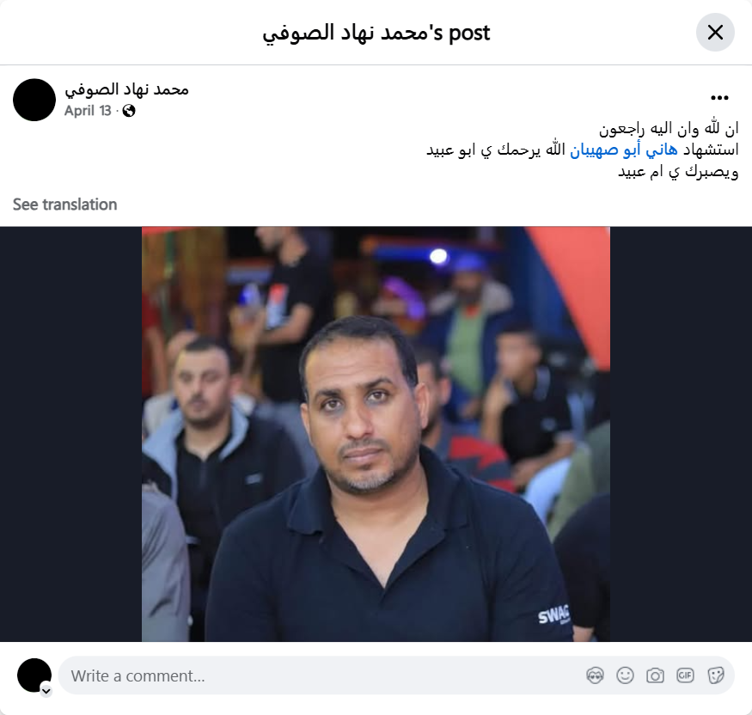
Task: Open the avatar sticker picker in comment box
Action: pos(595,675)
